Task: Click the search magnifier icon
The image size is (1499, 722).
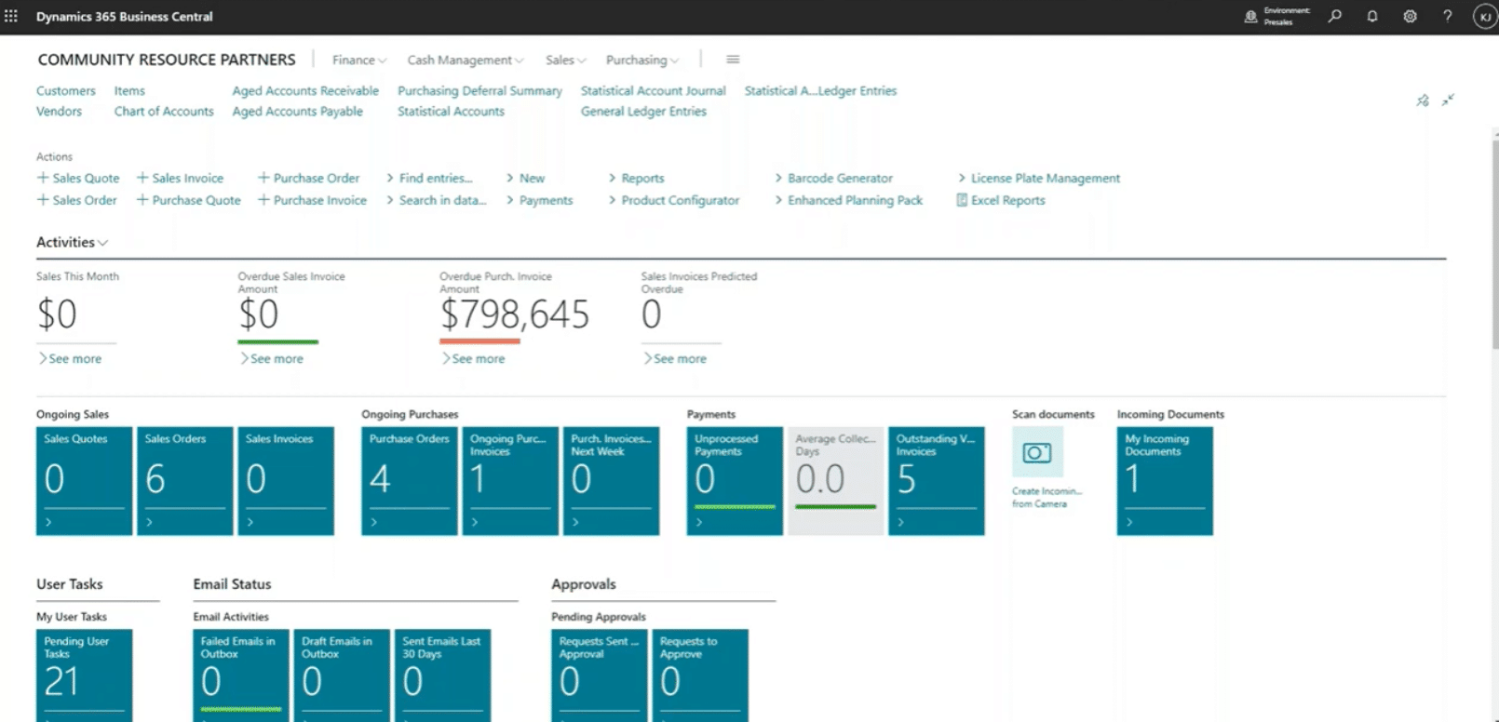Action: tap(1335, 17)
